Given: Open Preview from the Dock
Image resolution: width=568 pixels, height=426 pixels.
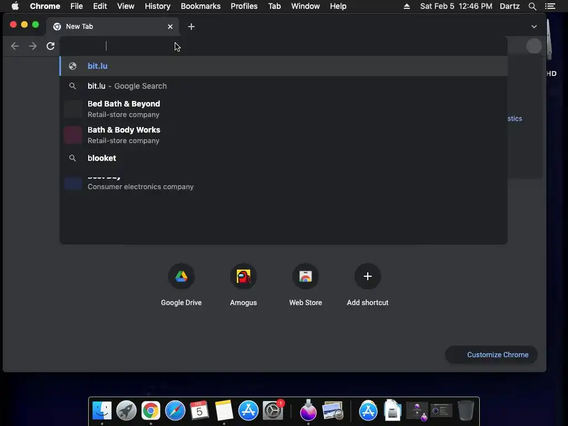Looking at the screenshot, I should [333, 411].
